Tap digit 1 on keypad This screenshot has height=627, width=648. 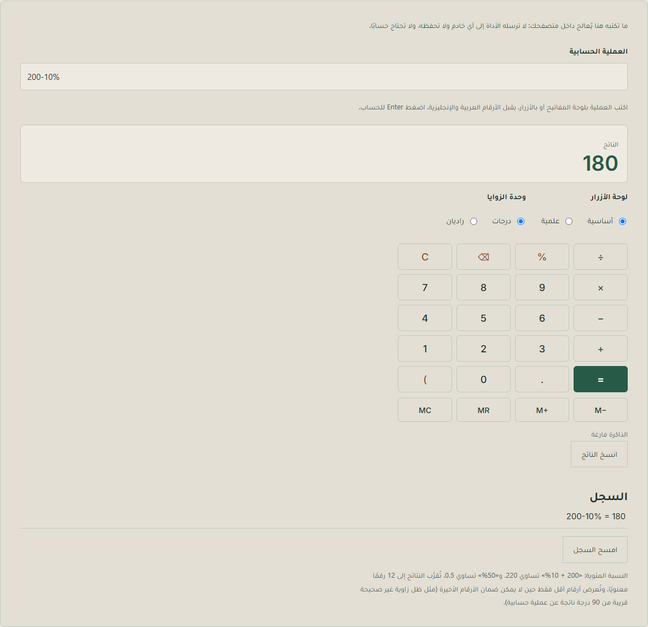pos(425,349)
